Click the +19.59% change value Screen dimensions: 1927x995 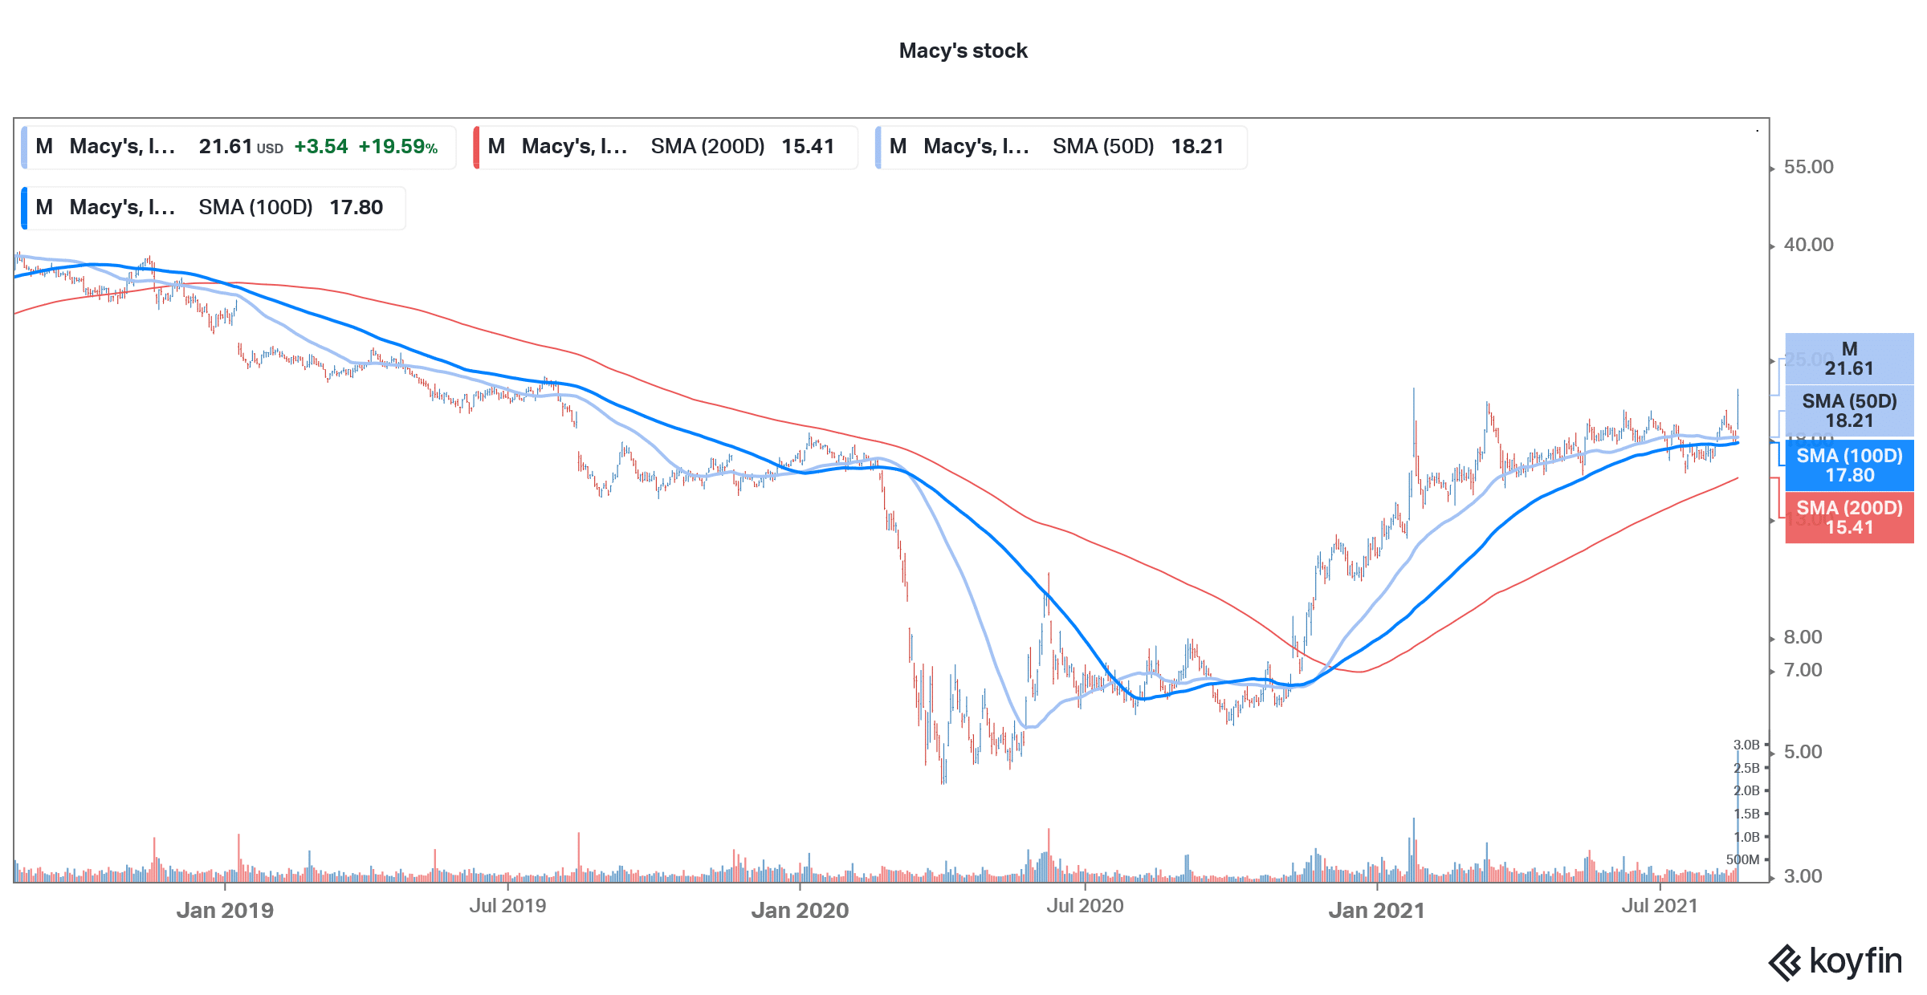398,147
